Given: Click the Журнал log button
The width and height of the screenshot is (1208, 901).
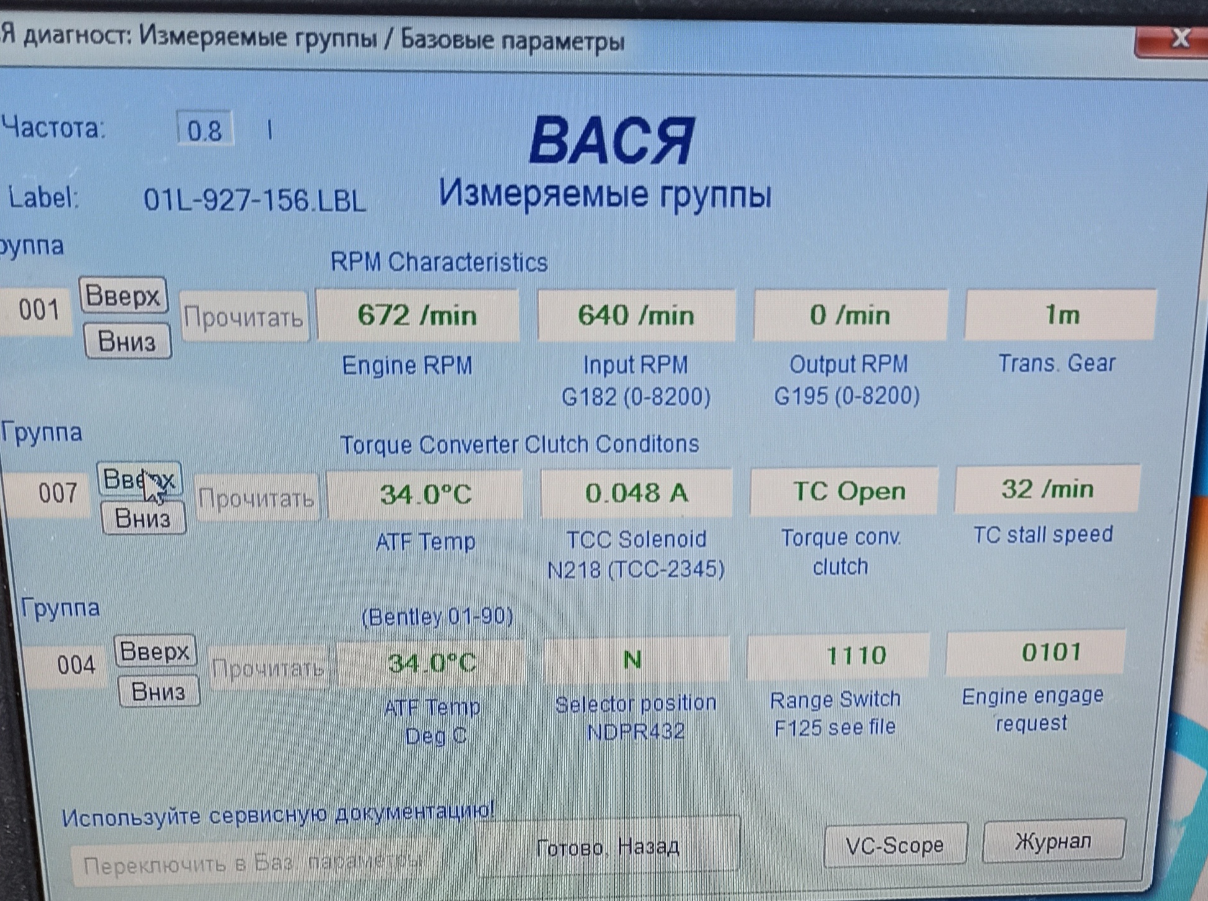Looking at the screenshot, I should (1053, 841).
